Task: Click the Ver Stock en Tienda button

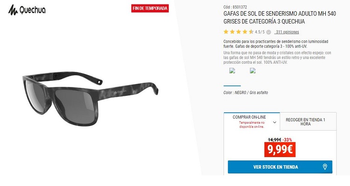Action: (x=280, y=167)
